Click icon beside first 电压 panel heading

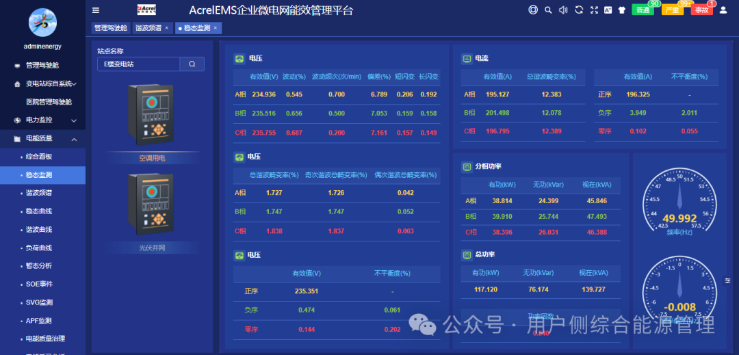239,59
